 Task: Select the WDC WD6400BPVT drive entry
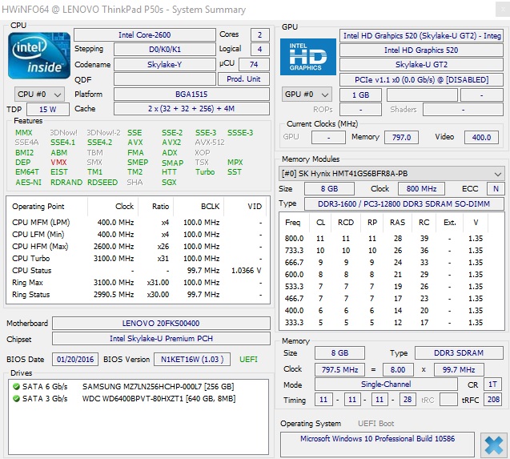[157, 398]
